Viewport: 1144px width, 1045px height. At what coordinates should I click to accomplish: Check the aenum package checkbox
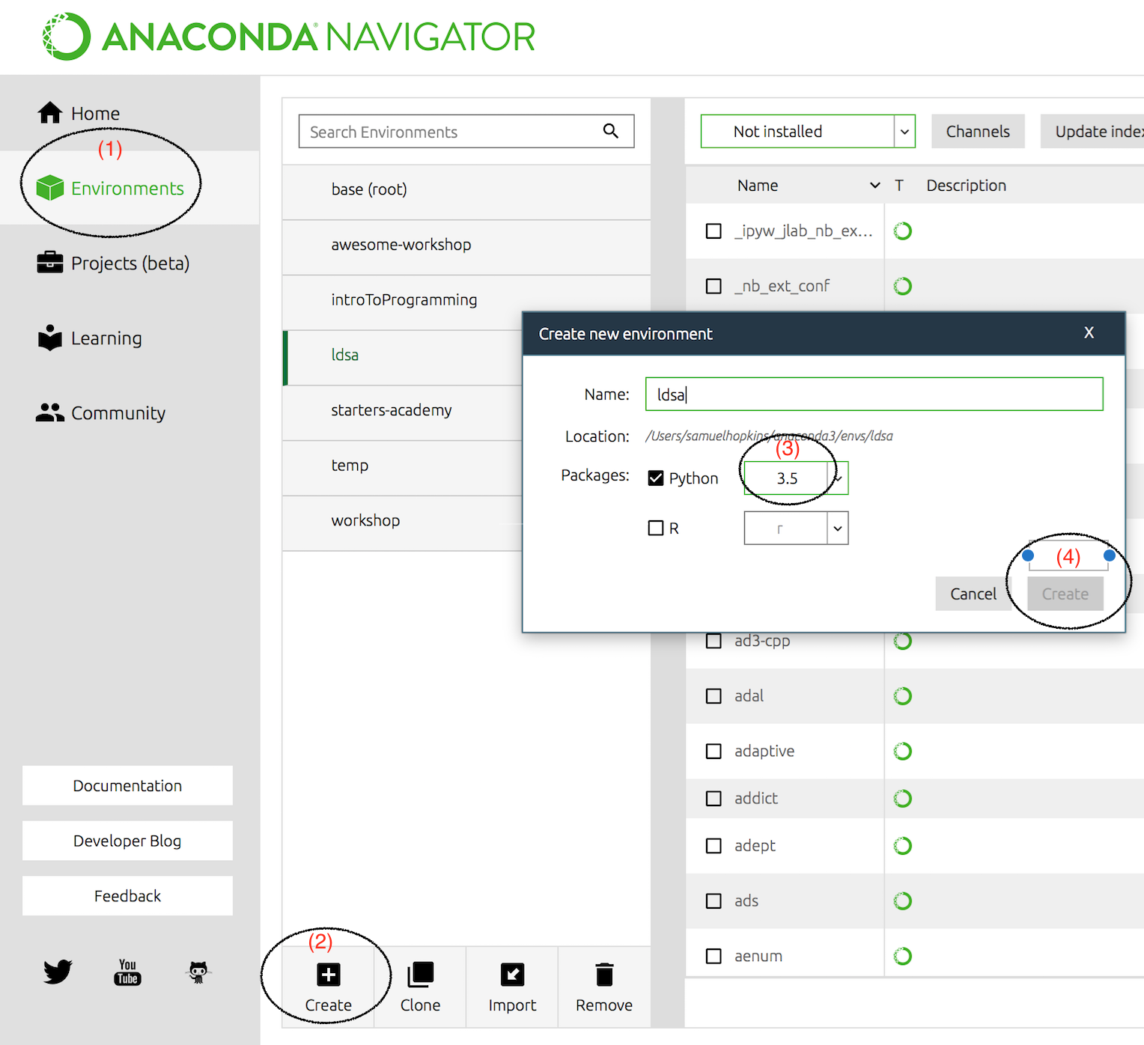point(714,956)
